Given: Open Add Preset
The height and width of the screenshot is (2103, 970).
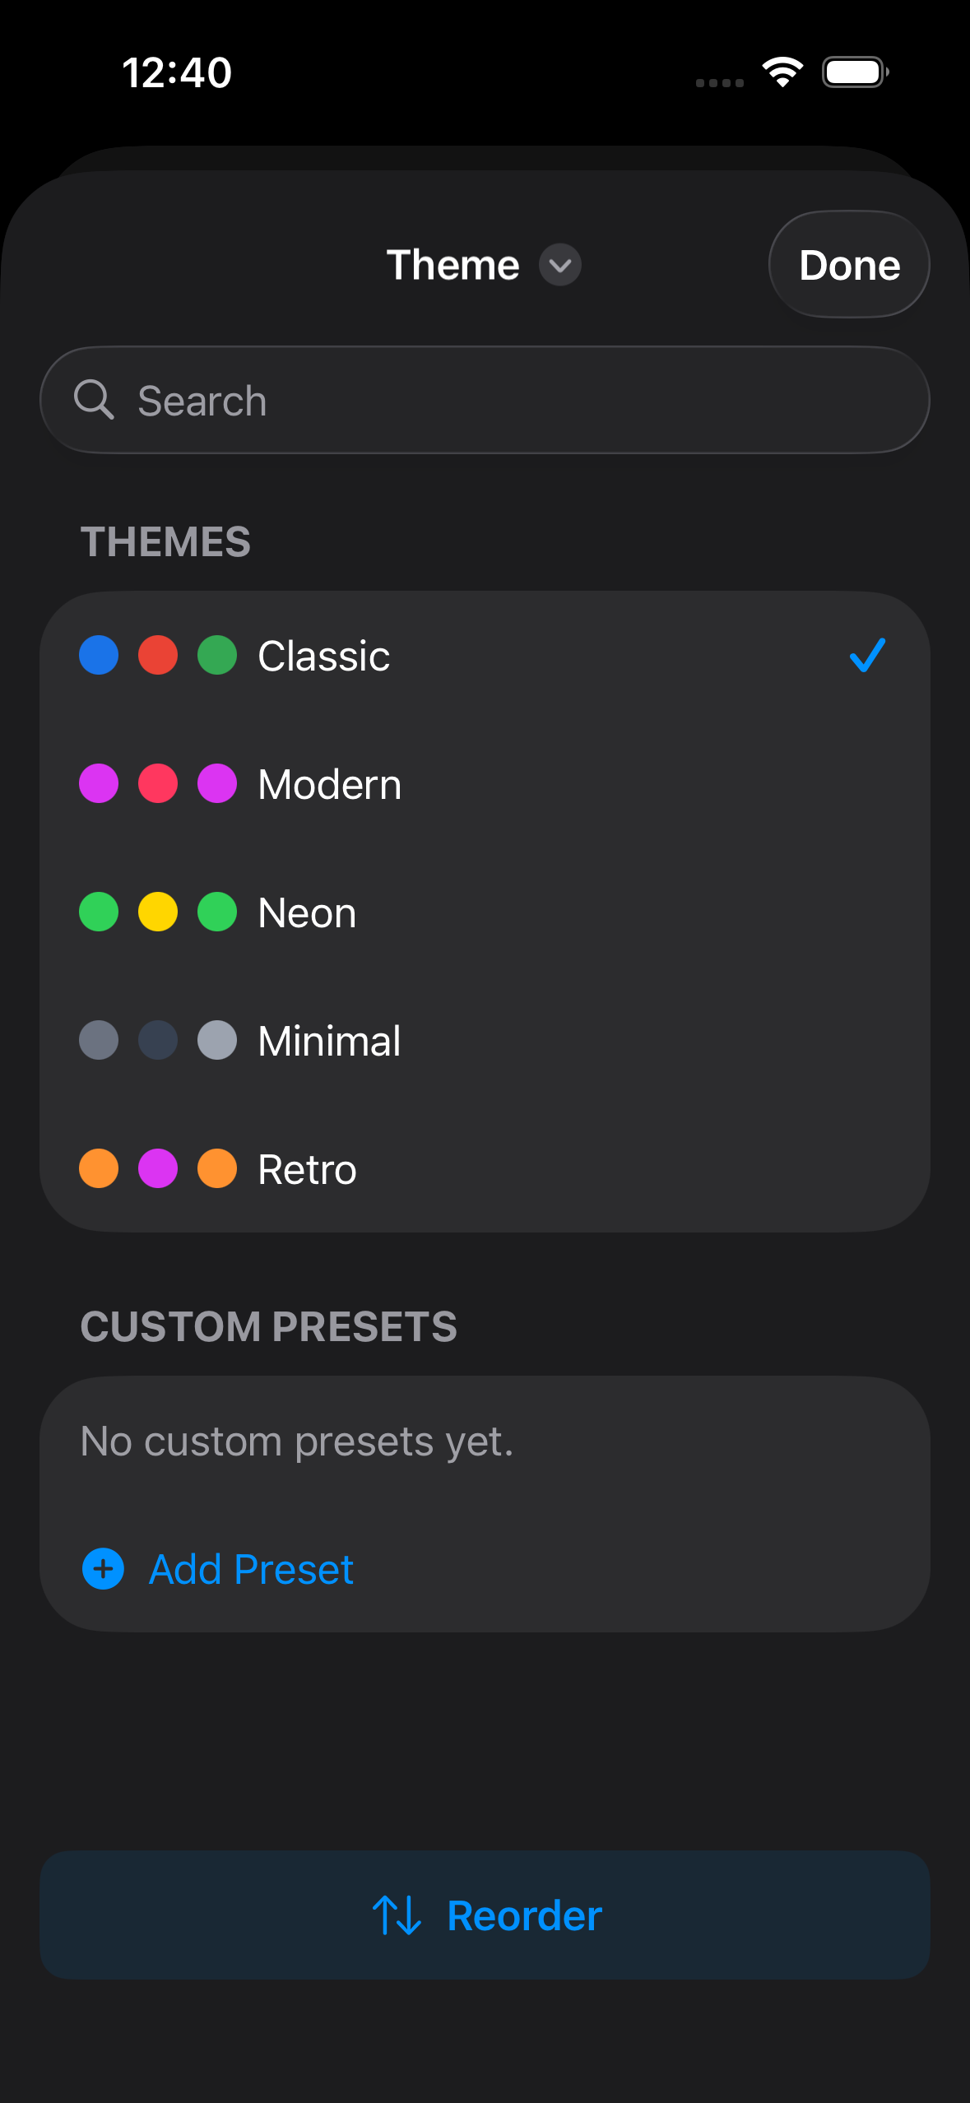Looking at the screenshot, I should tap(249, 1568).
